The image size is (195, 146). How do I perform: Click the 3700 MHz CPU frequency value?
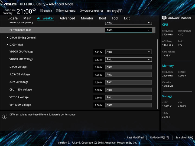(x=167, y=35)
